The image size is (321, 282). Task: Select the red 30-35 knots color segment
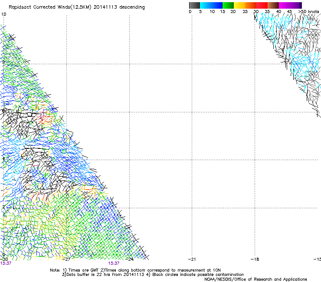(262, 5)
